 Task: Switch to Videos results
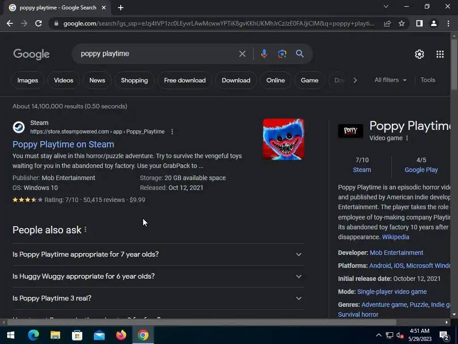64,80
